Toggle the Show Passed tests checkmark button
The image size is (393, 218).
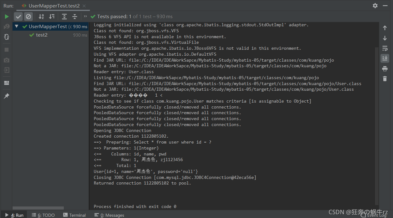click(18, 17)
